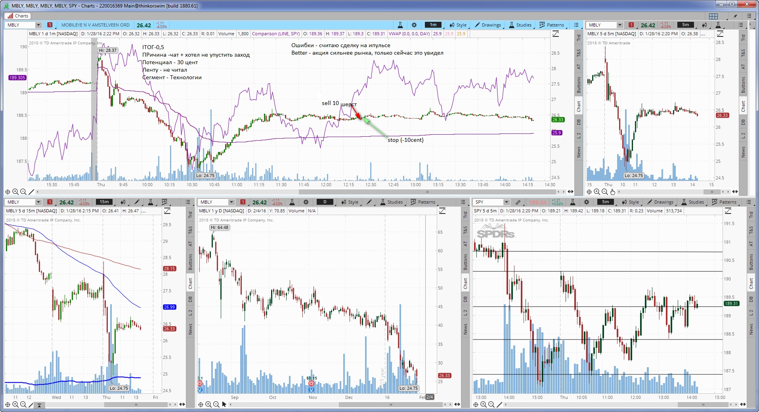Click red link-color 1 badge in daily chart

243,202
